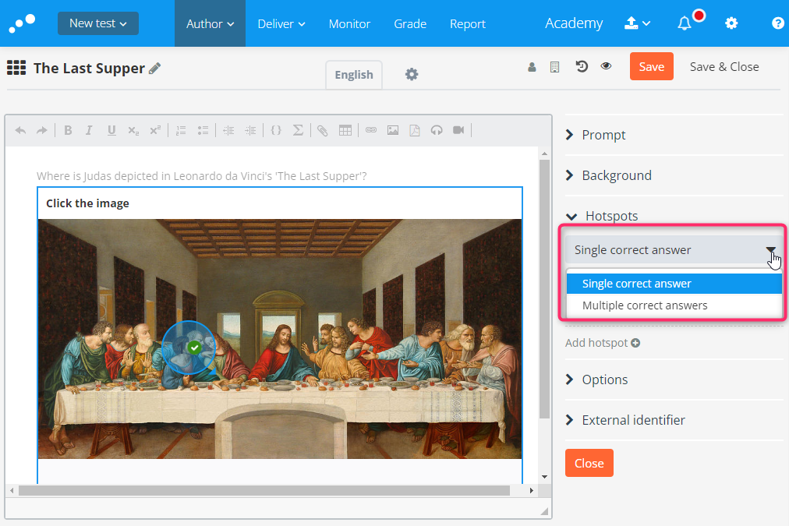The height and width of the screenshot is (526, 789).
Task: Increase paragraph indent
Action: (250, 131)
